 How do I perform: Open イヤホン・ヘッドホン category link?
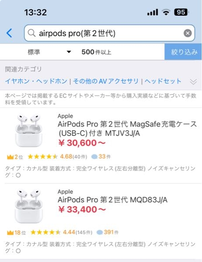coord(36,81)
